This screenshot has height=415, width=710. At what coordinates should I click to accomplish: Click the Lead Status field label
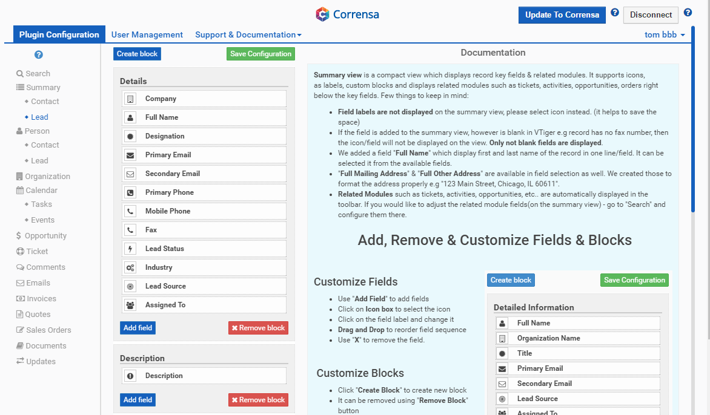point(164,249)
